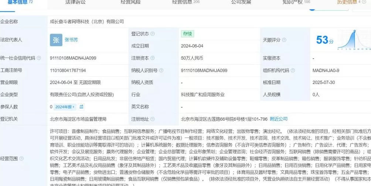This screenshot has width=371, height=186.
Task: Select organization code MADN4JA0-9
Action: pyautogui.click(x=326, y=70)
